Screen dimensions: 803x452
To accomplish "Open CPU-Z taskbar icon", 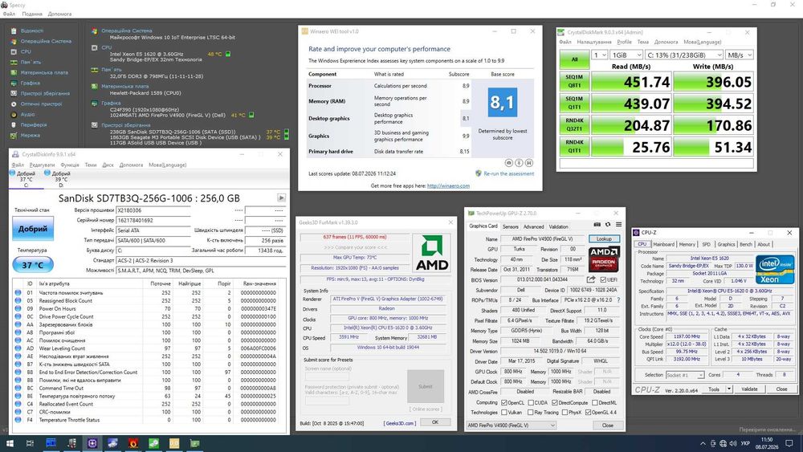I will pyautogui.click(x=92, y=443).
